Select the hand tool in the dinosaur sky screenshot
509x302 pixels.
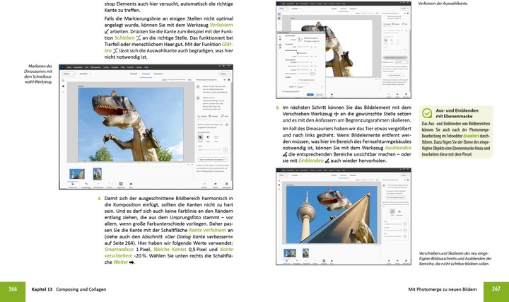point(64,86)
